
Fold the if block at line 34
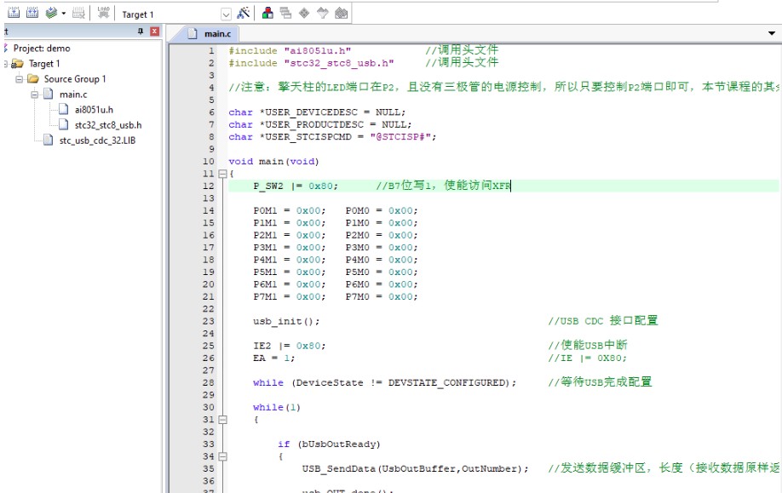tap(223, 456)
